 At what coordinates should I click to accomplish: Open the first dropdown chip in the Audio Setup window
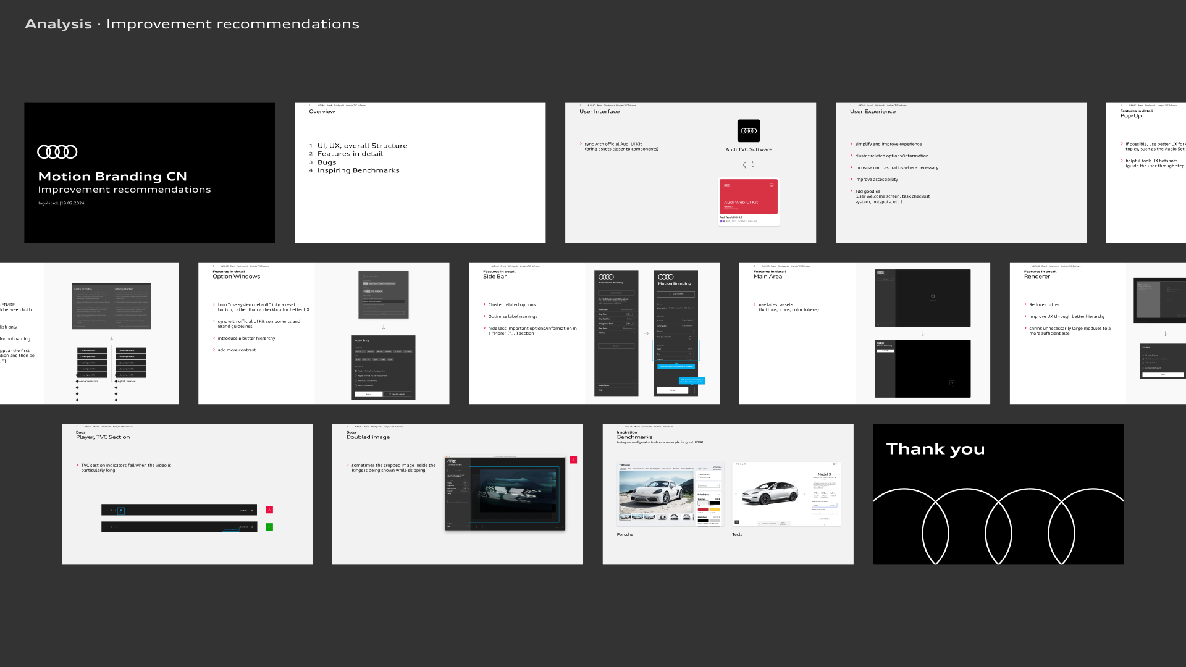click(x=360, y=351)
